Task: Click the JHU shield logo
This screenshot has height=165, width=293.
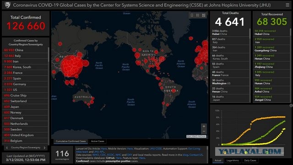Action: 7,5
